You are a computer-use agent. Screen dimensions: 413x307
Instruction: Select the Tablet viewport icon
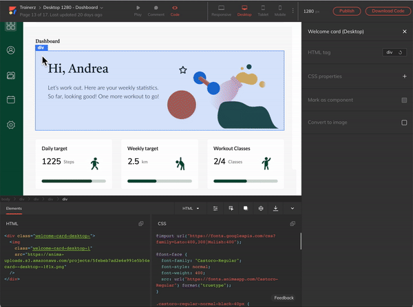[263, 8]
